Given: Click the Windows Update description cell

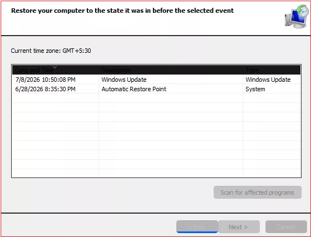Looking at the screenshot, I should [124, 80].
